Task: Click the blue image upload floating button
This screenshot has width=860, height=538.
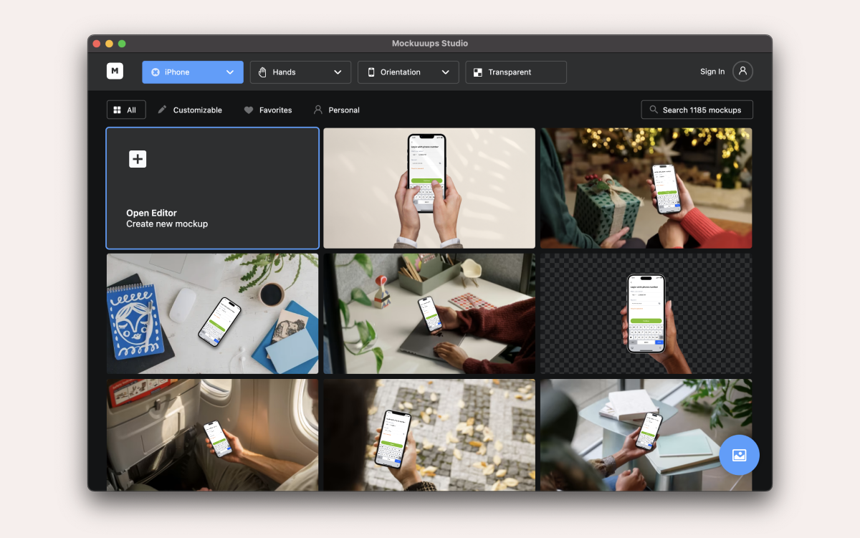Action: click(x=739, y=455)
